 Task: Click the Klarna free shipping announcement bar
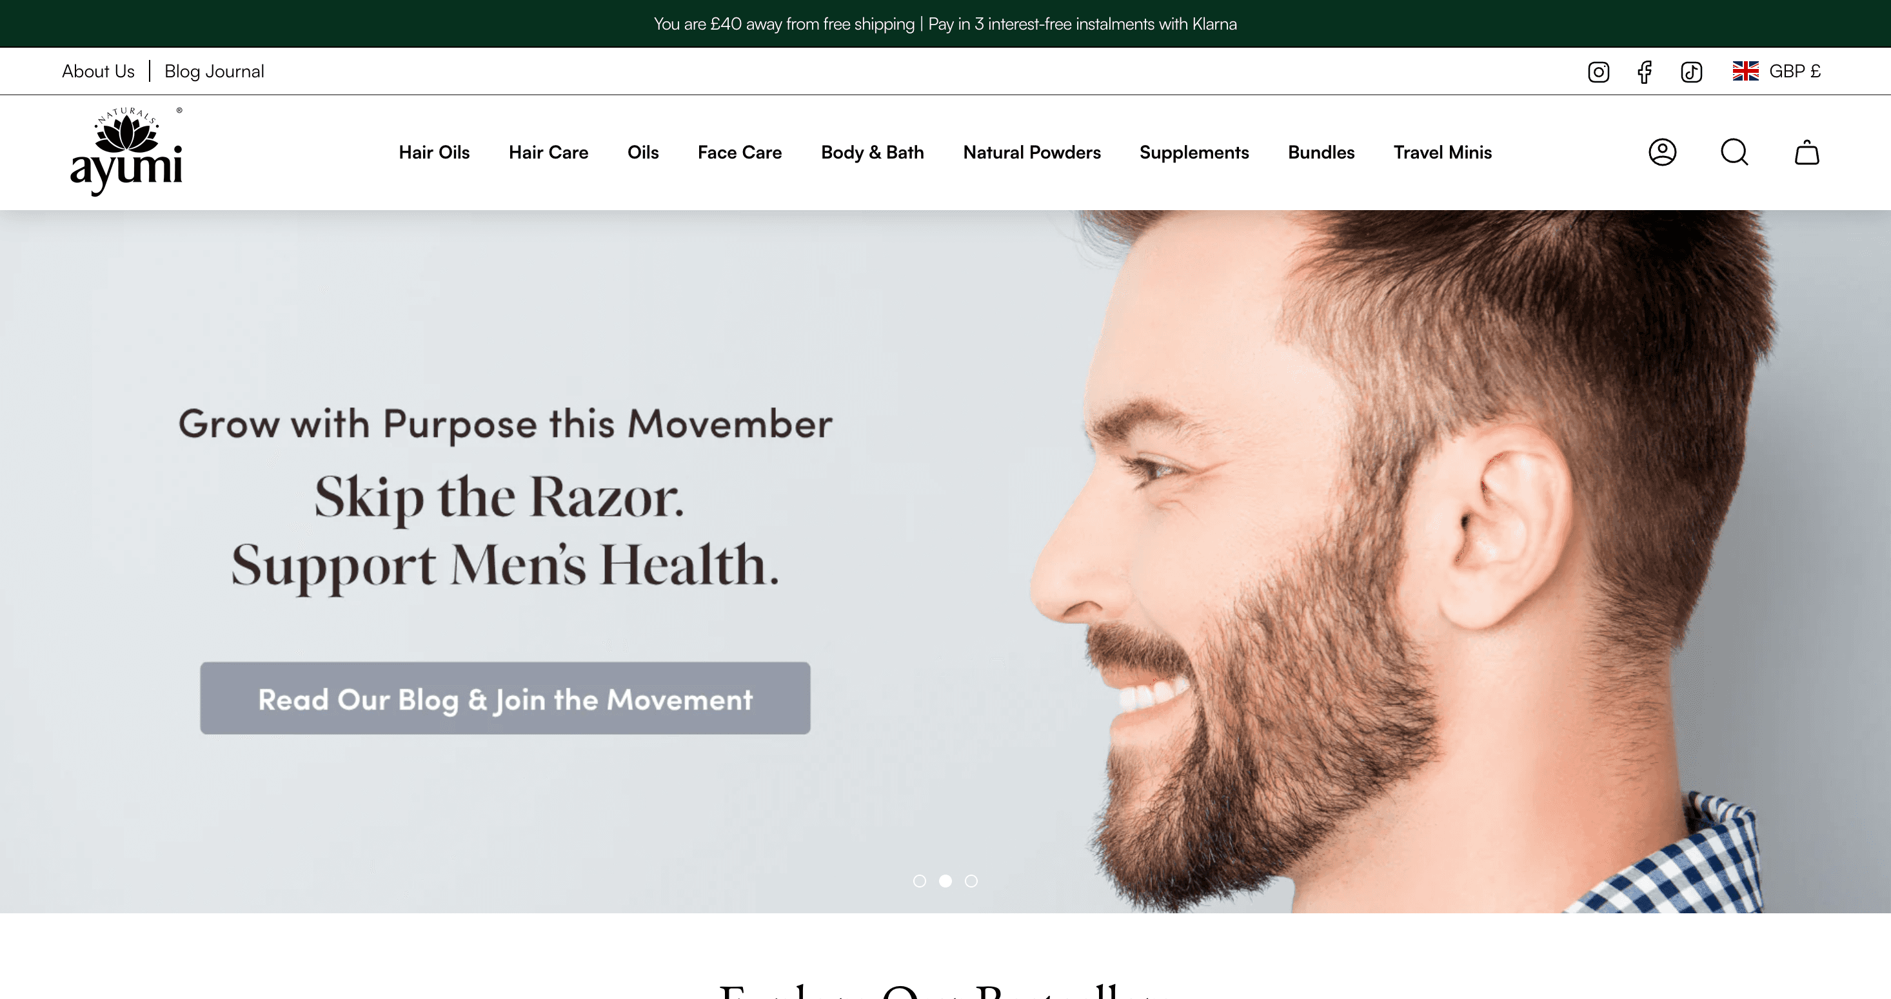point(945,23)
